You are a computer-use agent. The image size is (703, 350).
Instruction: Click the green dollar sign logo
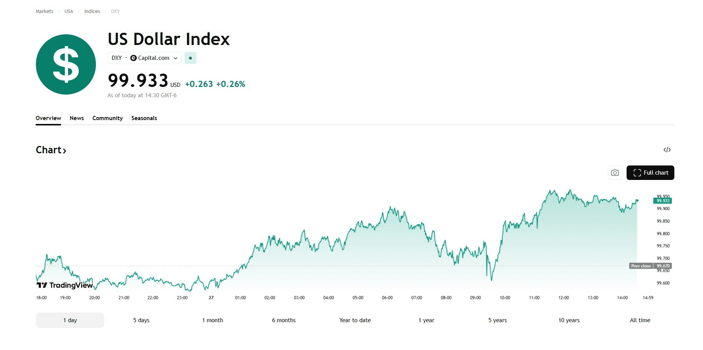coord(66,64)
